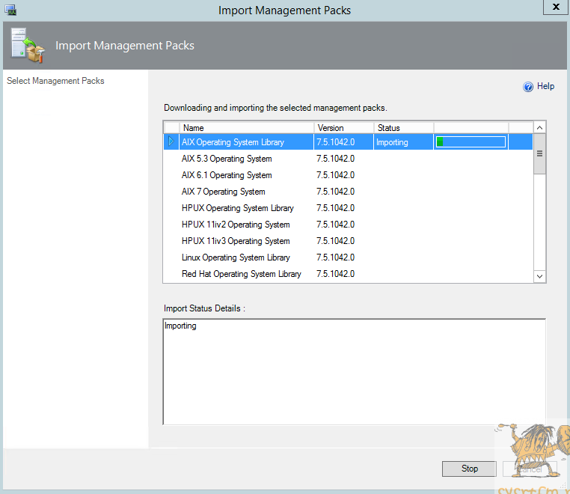This screenshot has width=570, height=494.
Task: Click the window icon in the title bar
Action: click(10, 10)
